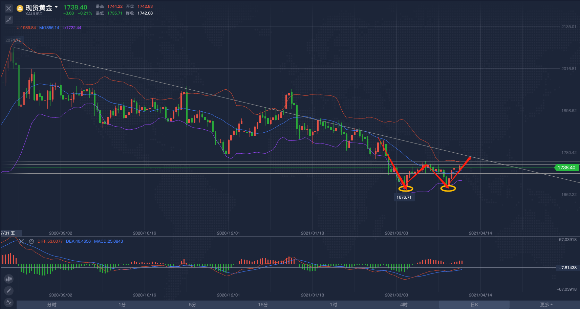Image resolution: width=580 pixels, height=309 pixels.
Task: Switch to the 1时 timeframe tab
Action: coord(334,305)
